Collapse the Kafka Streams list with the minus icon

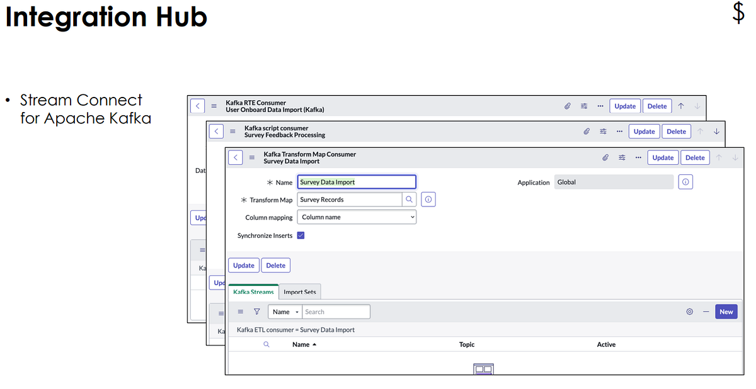click(x=706, y=311)
